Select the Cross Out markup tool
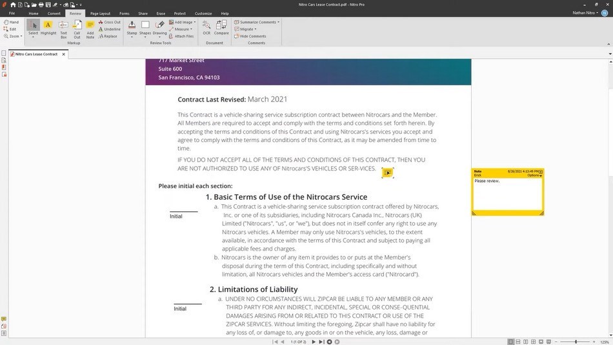 [x=109, y=22]
